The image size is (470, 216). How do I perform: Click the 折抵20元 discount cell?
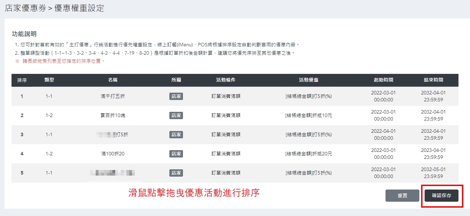coord(308,154)
